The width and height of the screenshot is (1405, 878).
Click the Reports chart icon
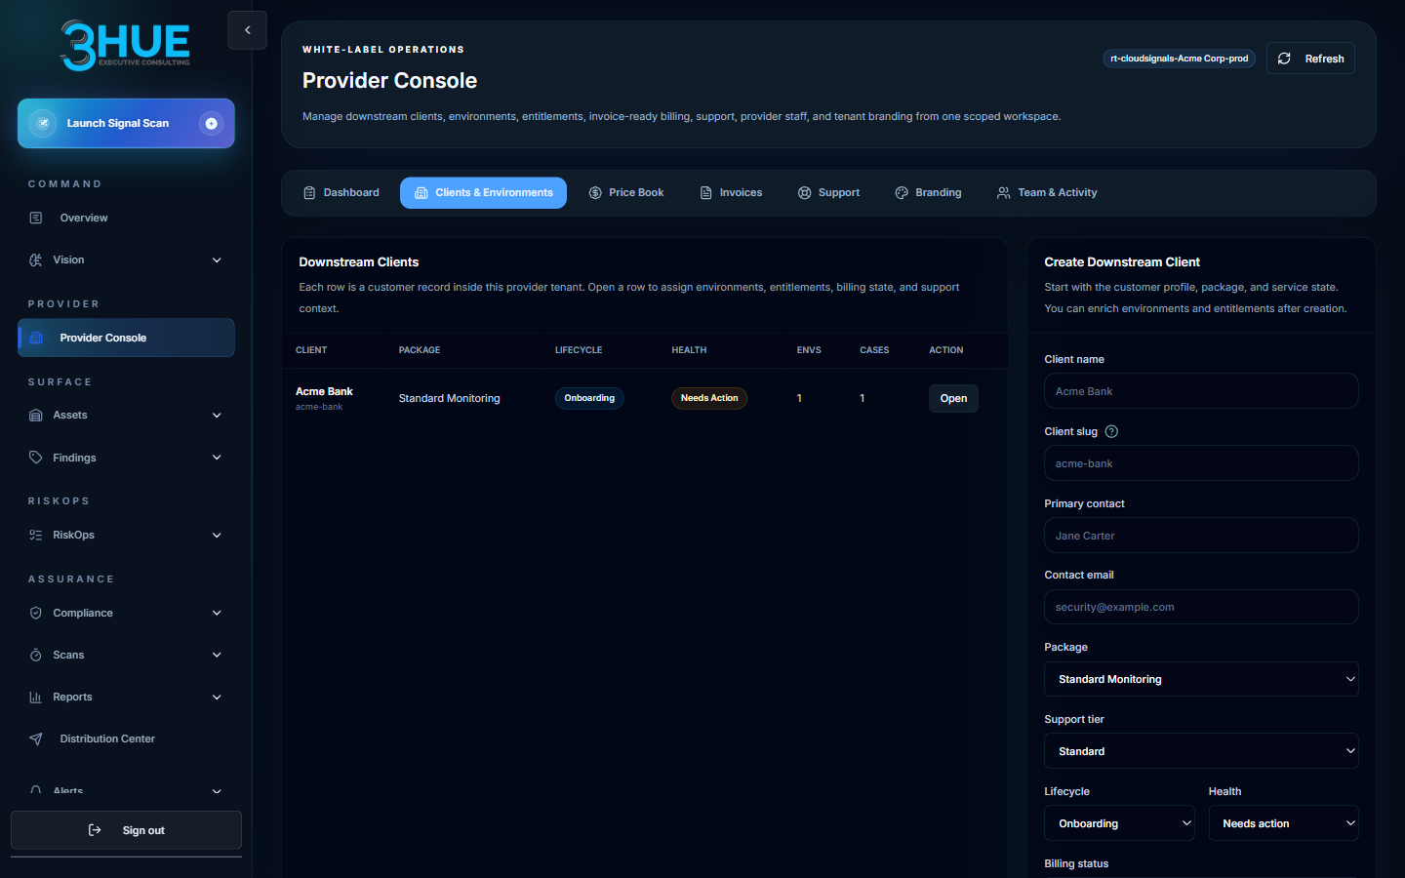point(36,698)
